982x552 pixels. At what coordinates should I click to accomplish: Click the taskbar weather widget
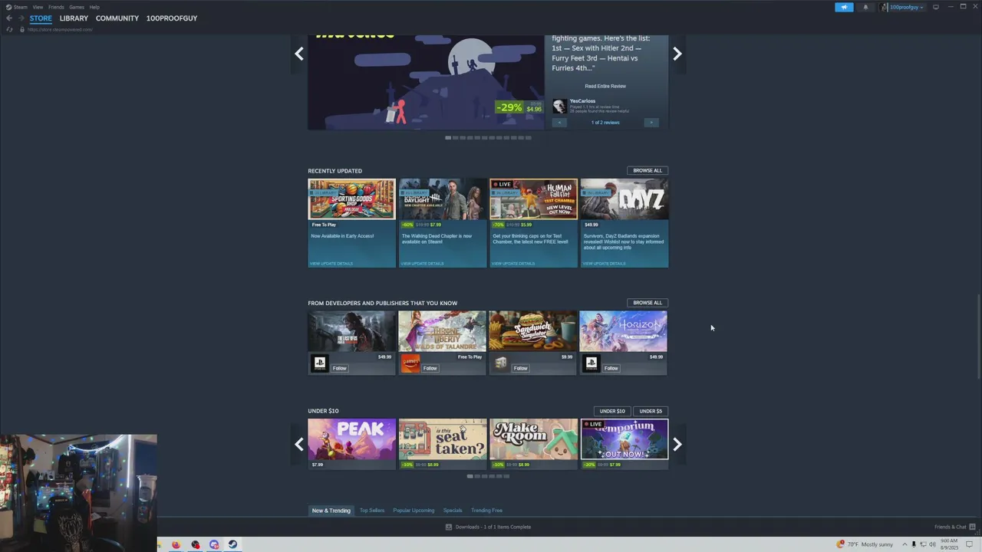coord(865,544)
